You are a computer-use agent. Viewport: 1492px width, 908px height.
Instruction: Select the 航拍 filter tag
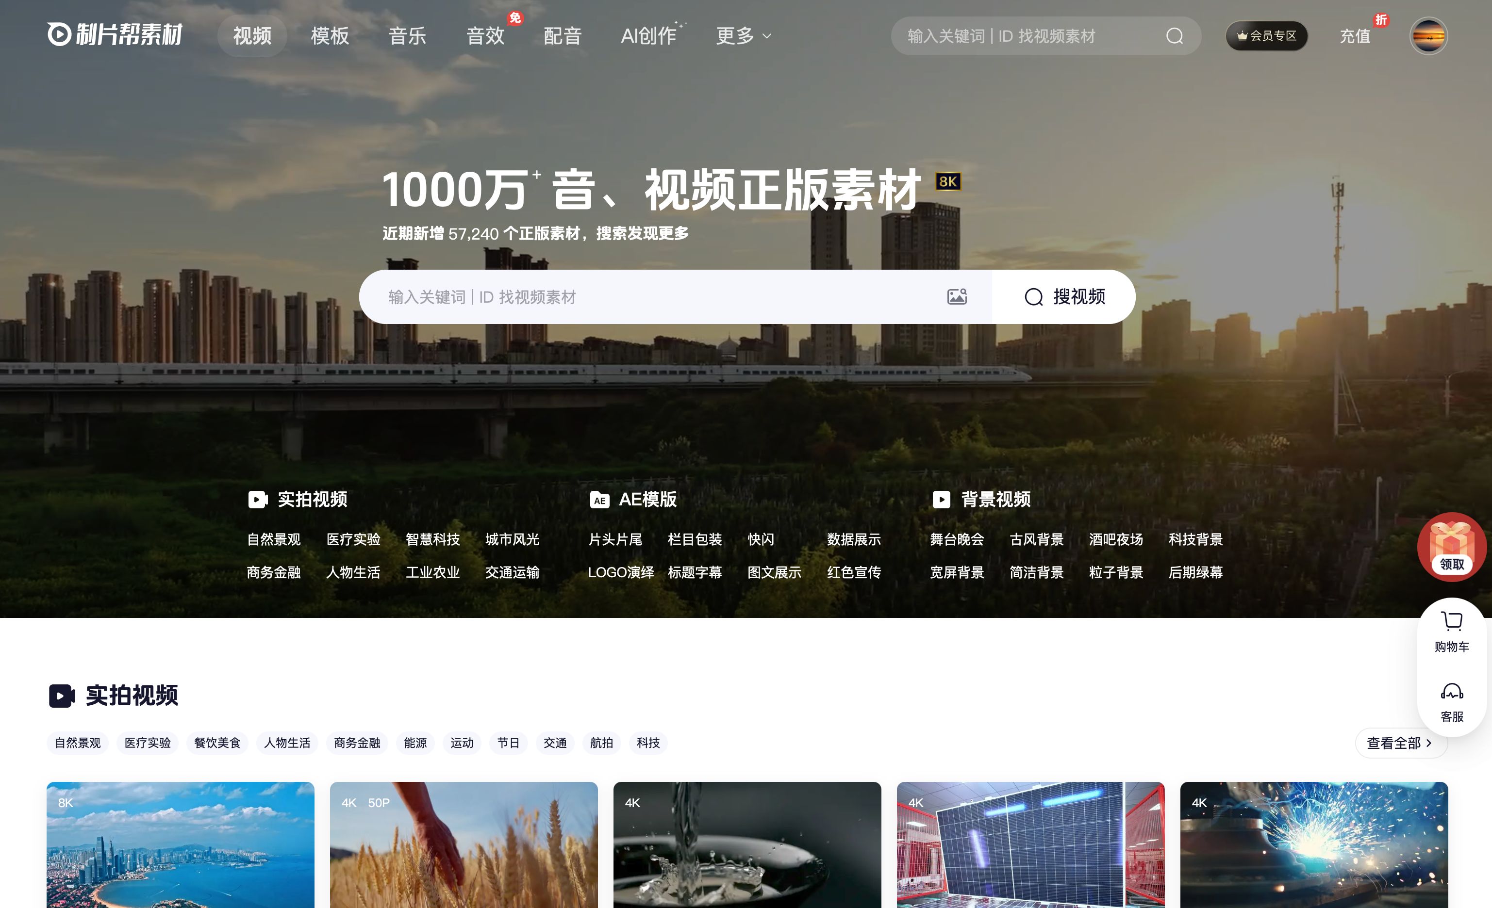[x=601, y=743]
